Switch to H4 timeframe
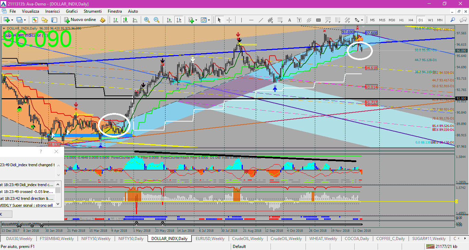469x250 pixels. (411, 20)
